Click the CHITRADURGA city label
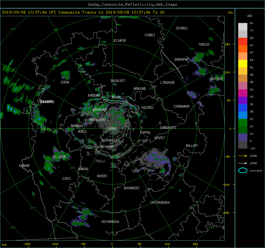Viewport: 265px width, 248px height. [160, 203]
